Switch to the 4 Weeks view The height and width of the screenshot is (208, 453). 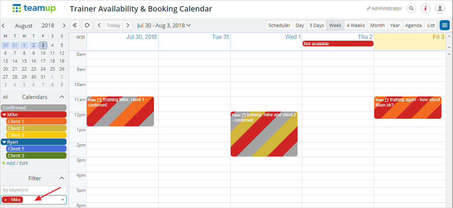click(355, 25)
